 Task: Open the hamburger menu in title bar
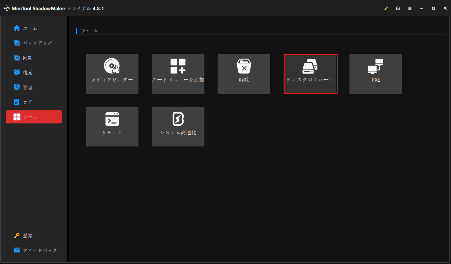coord(410,8)
